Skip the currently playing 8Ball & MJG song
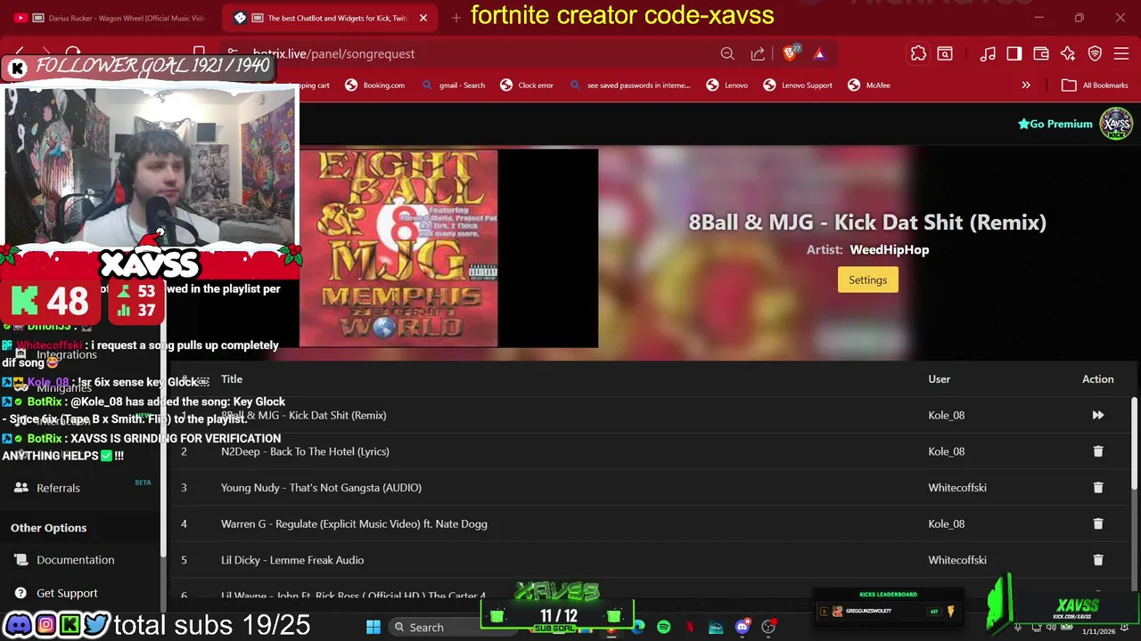This screenshot has height=641, width=1141. click(x=1097, y=415)
